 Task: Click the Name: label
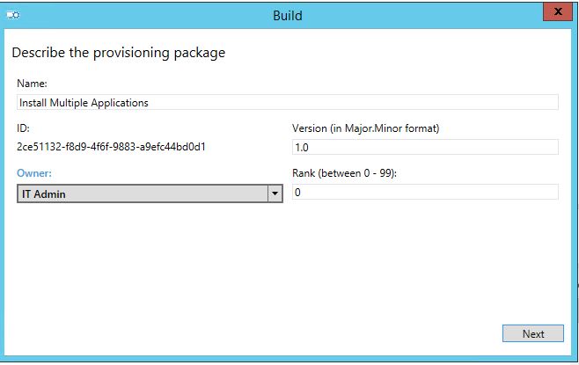[33, 84]
